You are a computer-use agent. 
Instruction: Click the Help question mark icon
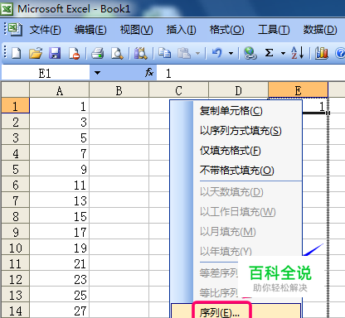[x=340, y=53]
